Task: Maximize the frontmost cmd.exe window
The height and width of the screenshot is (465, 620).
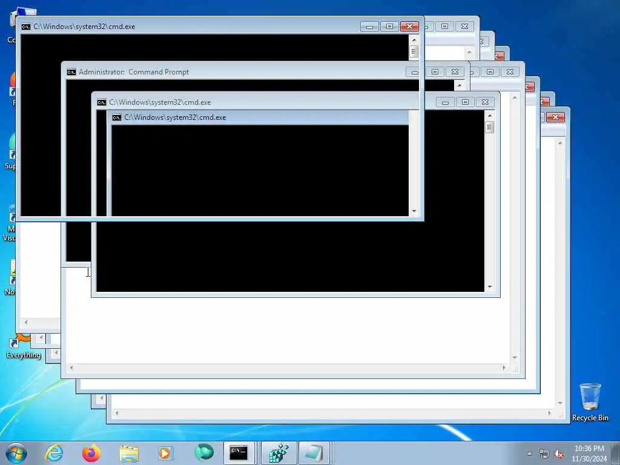Action: 389,27
